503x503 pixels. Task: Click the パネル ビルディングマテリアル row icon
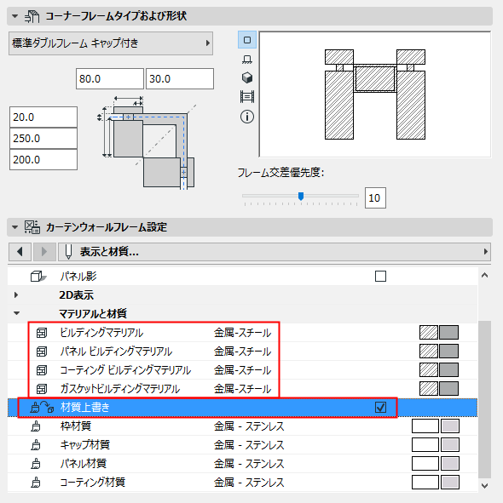click(x=42, y=352)
